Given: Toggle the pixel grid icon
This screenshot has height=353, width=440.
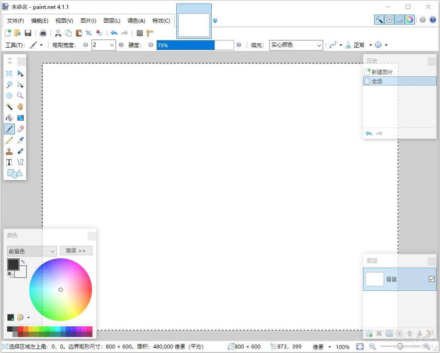Looking at the screenshot, I should 139,33.
